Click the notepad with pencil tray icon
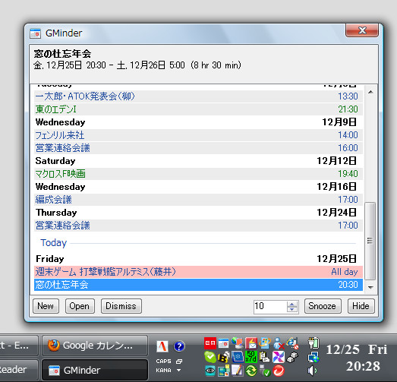Viewport: 397px width, 382px height. (238, 371)
